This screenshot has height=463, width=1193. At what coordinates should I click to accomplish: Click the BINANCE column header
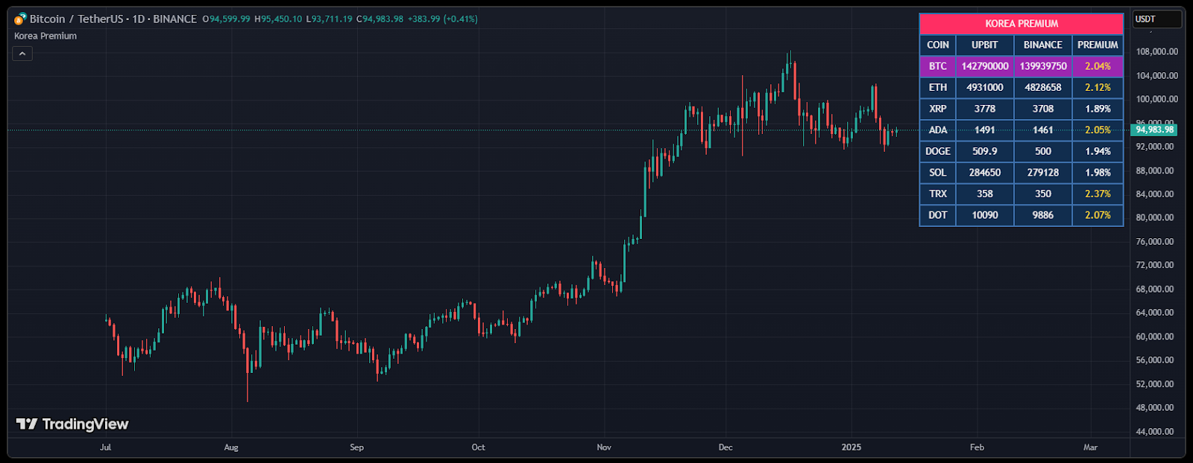pyautogui.click(x=1043, y=45)
